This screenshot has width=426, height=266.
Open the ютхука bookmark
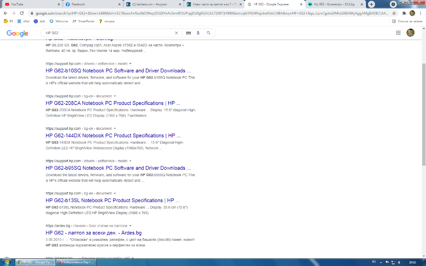point(106,21)
